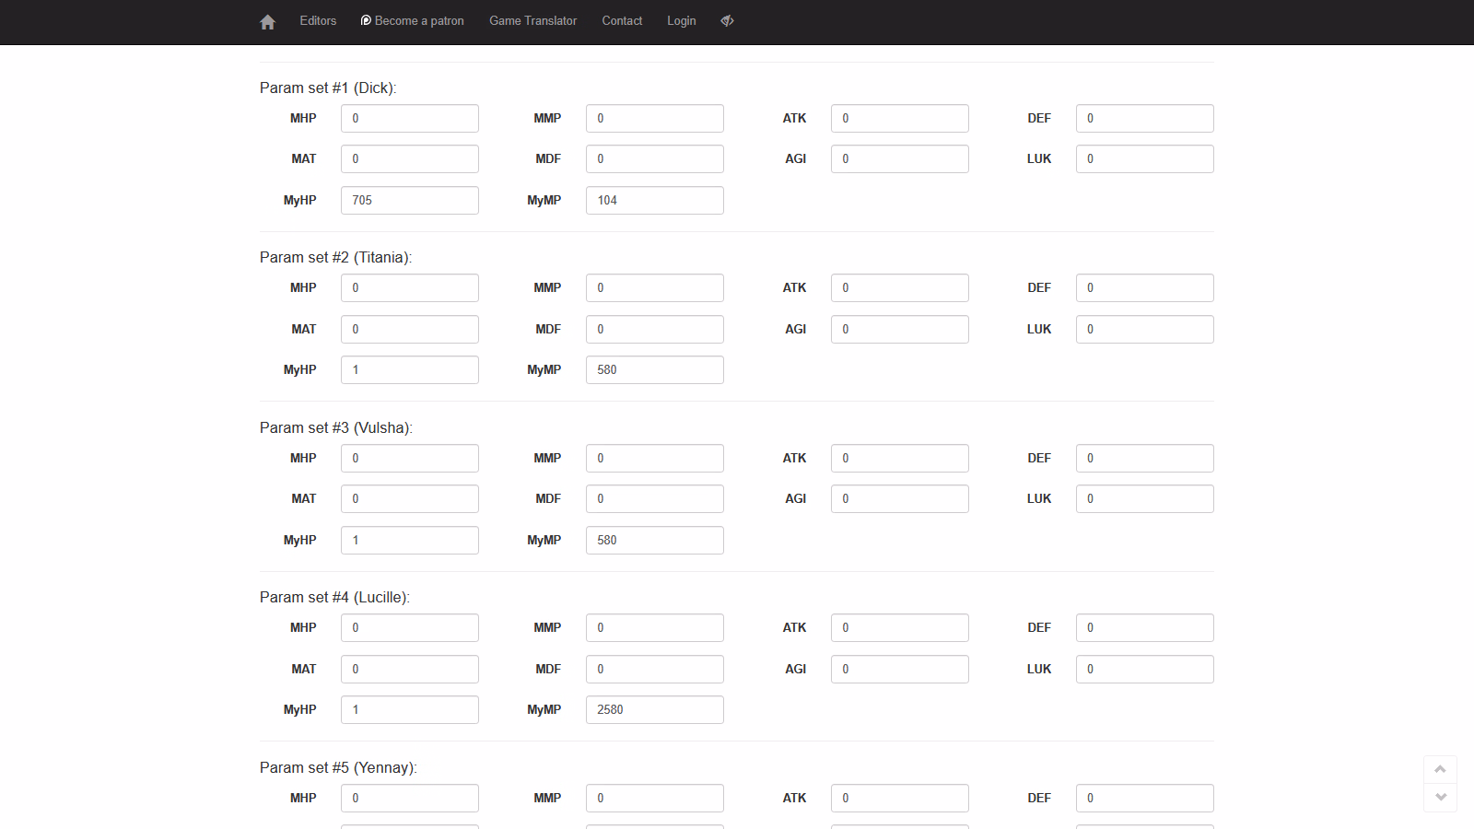
Task: Focus the ATK field for Dick
Action: [900, 118]
